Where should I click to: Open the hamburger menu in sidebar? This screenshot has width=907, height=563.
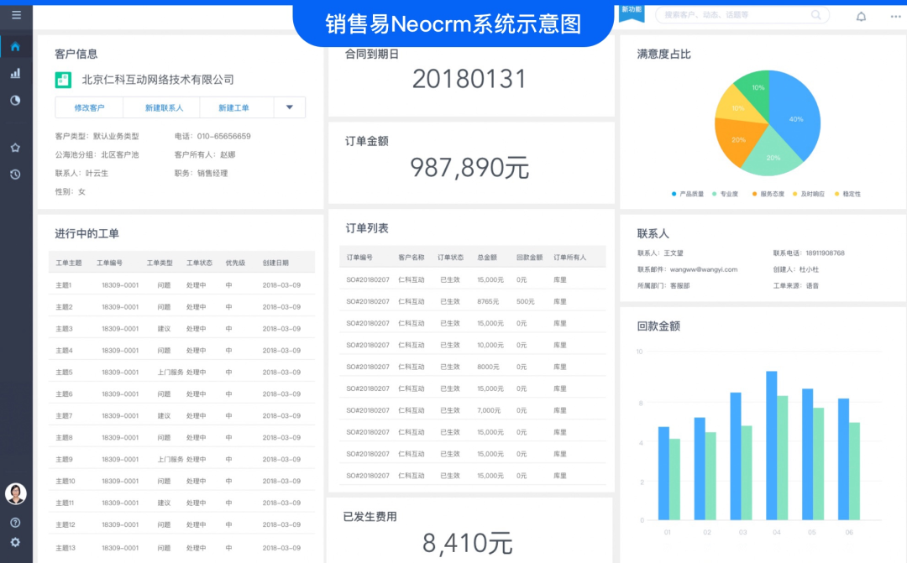[x=16, y=15]
